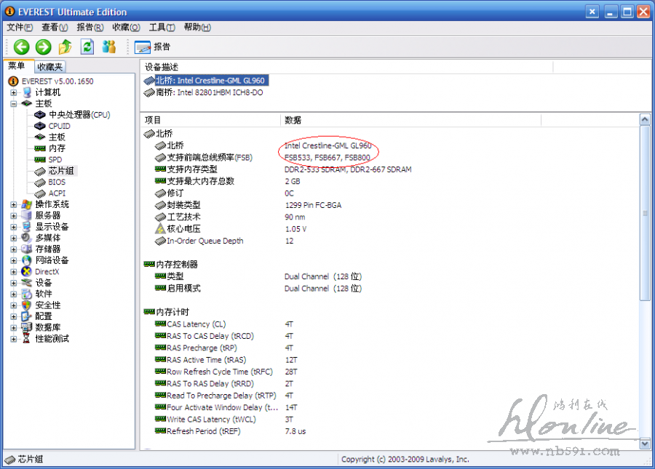Select ACPI in tree
This screenshot has width=655, height=469.
[x=56, y=193]
